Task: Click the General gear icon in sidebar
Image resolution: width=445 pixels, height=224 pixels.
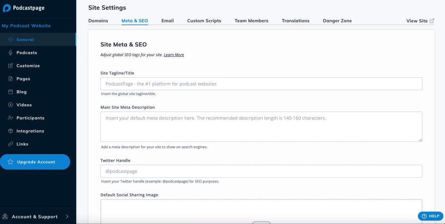Action: tap(10, 40)
